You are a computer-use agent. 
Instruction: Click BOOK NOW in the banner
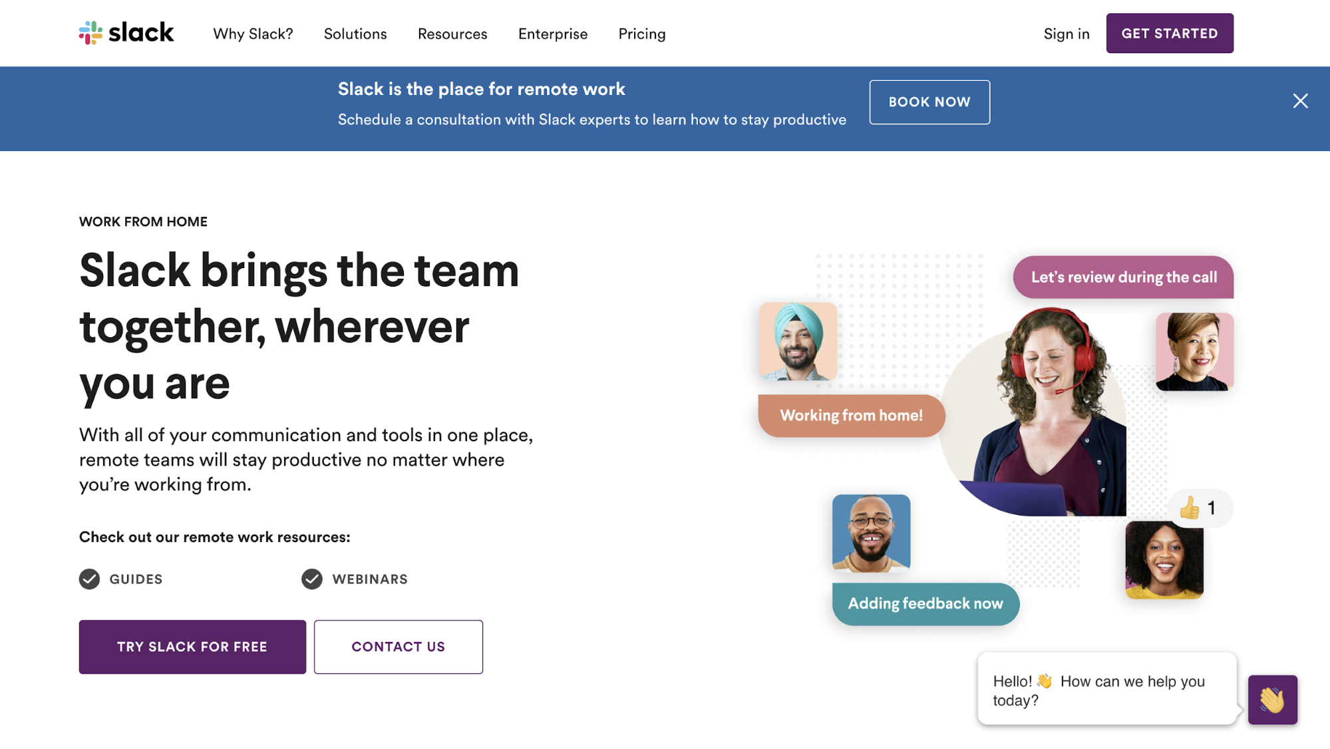(x=929, y=102)
